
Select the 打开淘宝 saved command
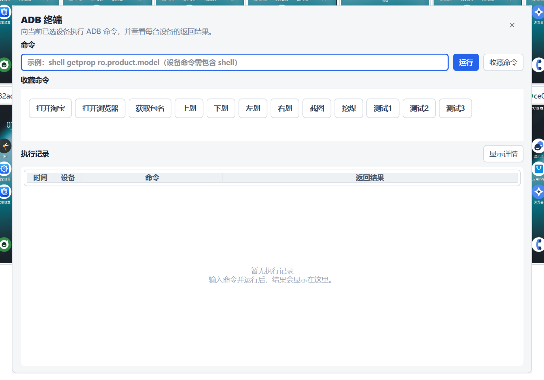click(x=50, y=108)
